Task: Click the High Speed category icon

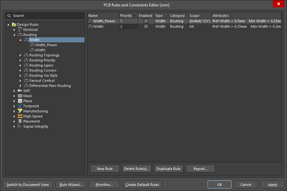Action: point(20,116)
